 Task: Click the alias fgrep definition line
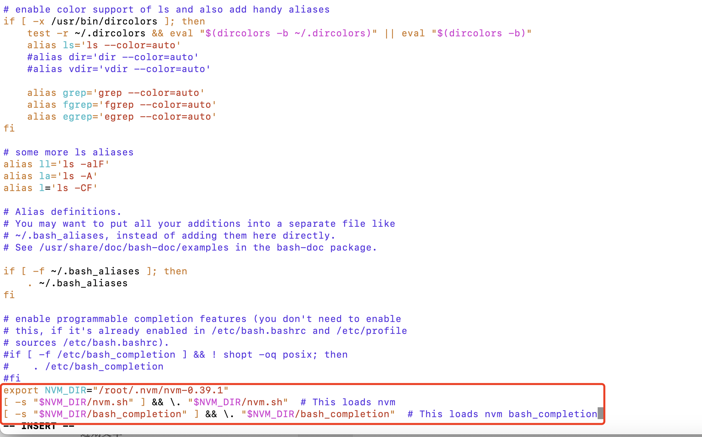click(x=122, y=105)
